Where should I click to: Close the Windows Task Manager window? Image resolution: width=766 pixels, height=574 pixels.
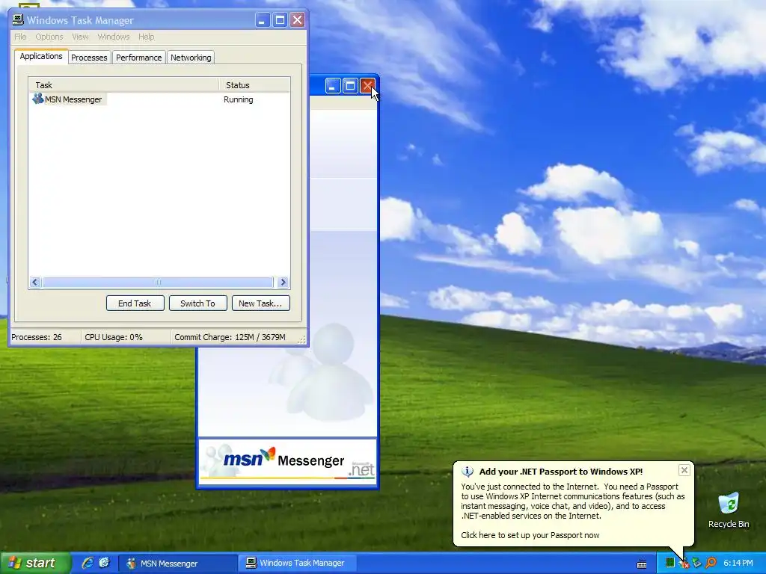tap(297, 20)
